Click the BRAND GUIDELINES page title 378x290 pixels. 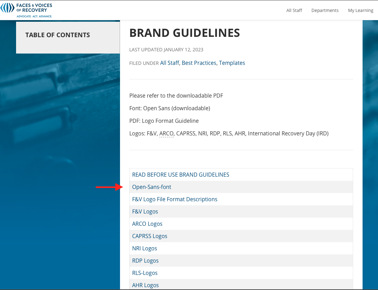[185, 33]
